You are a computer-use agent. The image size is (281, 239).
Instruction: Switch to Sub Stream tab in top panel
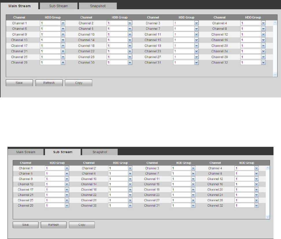tap(59, 6)
